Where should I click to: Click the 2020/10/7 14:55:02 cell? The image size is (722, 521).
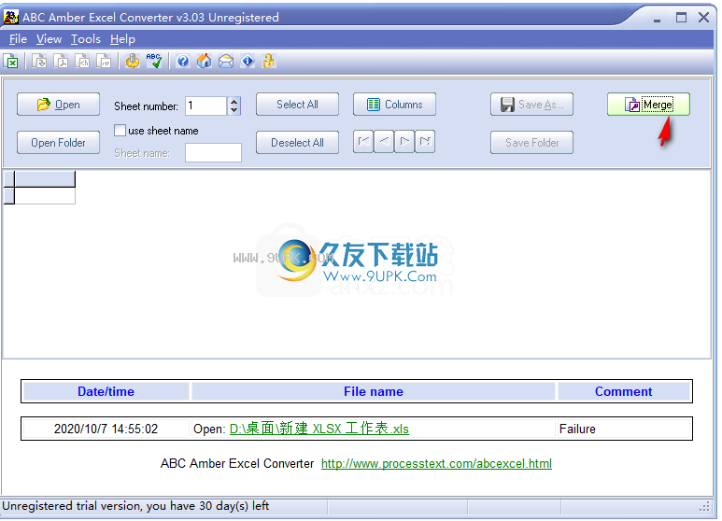[106, 429]
